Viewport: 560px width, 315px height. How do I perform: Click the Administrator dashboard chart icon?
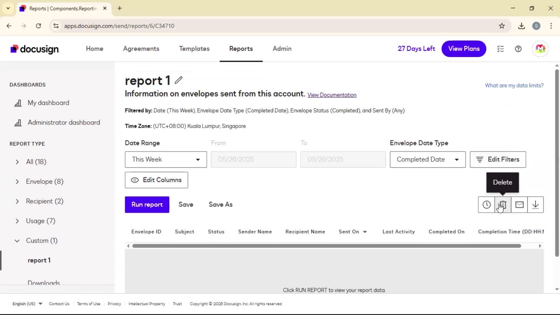coord(18,123)
